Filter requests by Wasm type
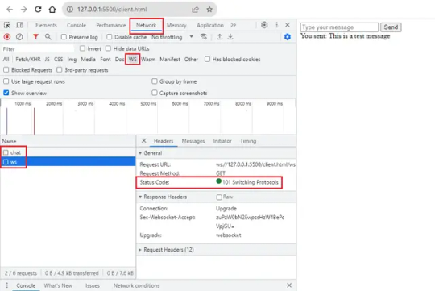The width and height of the screenshot is (435, 291). (x=148, y=60)
